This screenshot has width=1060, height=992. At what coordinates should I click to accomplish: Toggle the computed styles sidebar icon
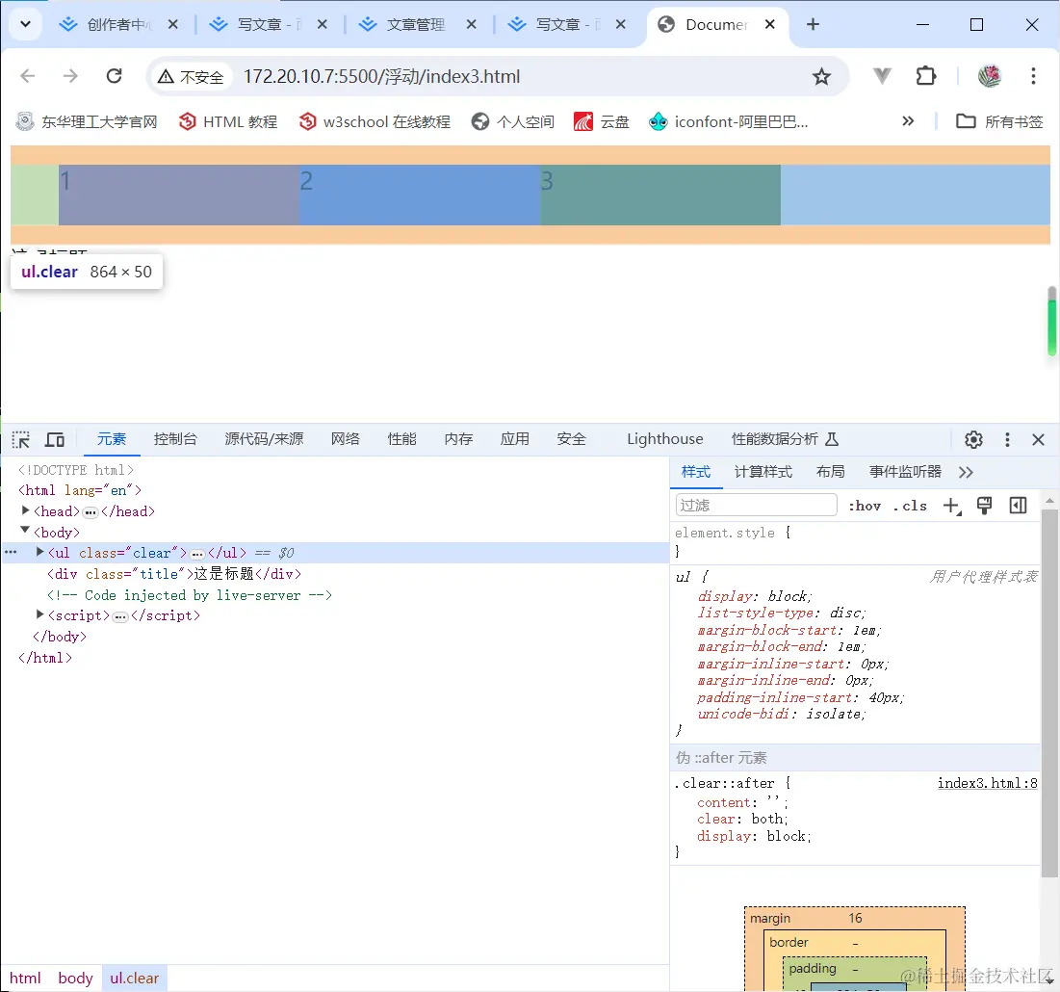pos(1018,505)
